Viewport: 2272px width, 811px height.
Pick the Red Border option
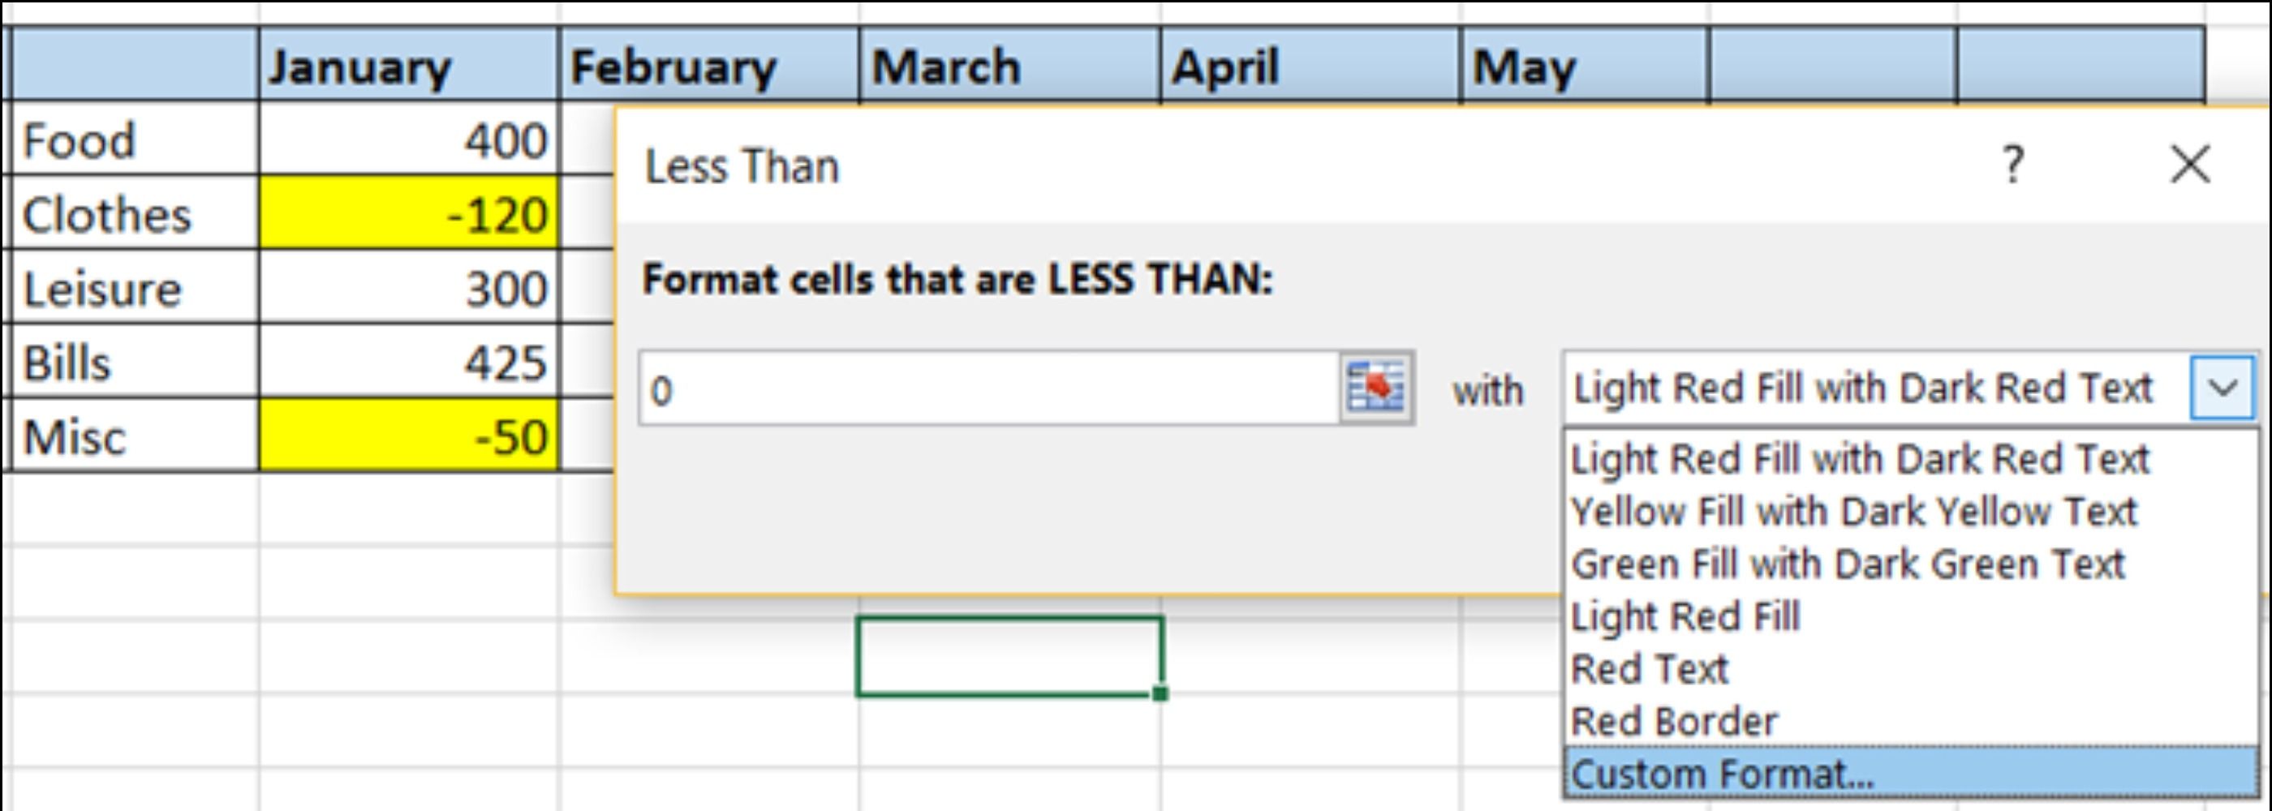1673,722
